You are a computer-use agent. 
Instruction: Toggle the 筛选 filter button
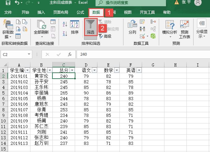[x=91, y=27]
